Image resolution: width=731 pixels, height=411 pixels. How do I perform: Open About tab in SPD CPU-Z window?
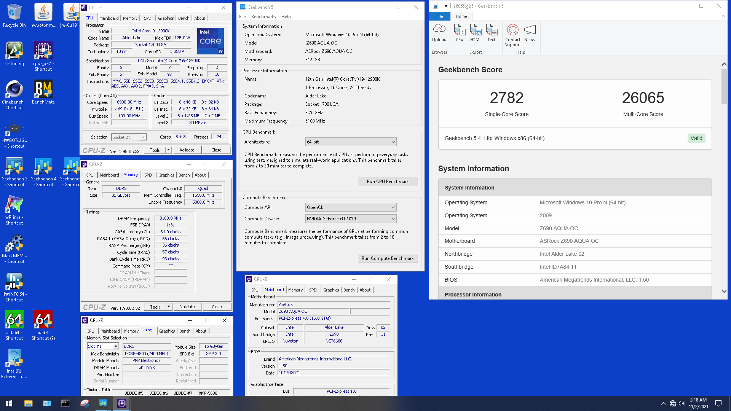tap(201, 331)
